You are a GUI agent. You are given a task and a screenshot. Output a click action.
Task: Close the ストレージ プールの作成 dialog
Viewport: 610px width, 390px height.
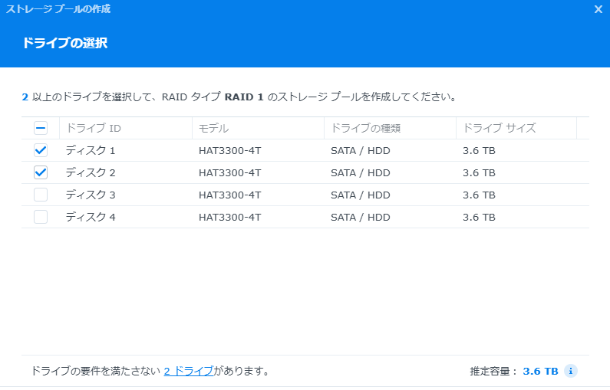tap(598, 9)
